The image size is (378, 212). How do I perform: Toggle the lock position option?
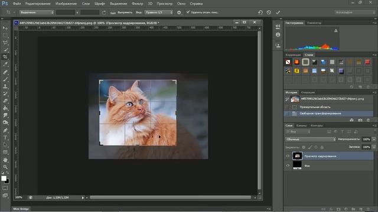click(x=316, y=147)
